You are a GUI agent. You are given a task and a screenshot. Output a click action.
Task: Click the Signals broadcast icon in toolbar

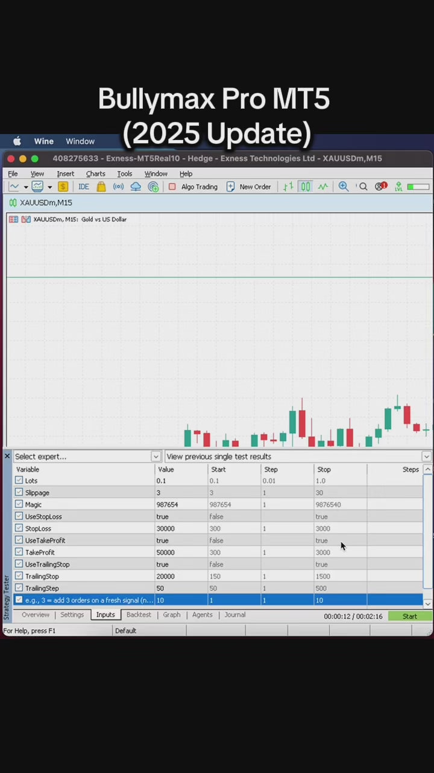(118, 187)
